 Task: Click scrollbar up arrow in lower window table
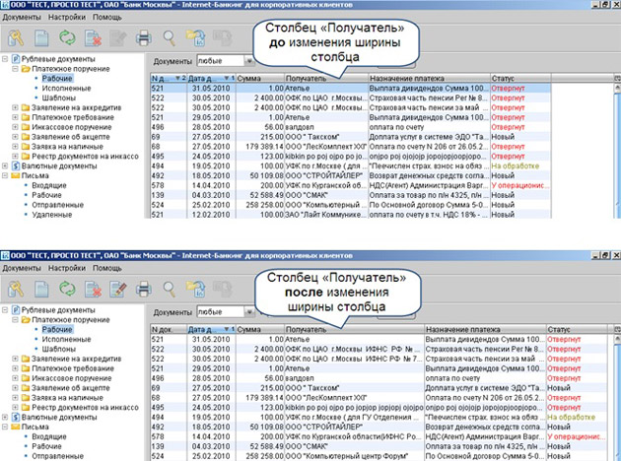point(617,339)
